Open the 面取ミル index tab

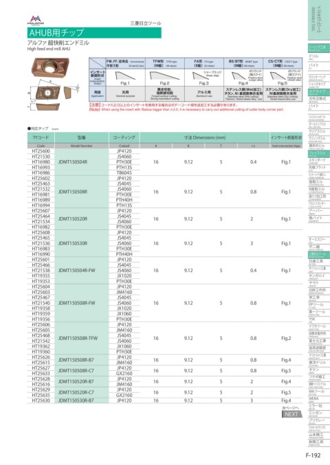[318, 182]
